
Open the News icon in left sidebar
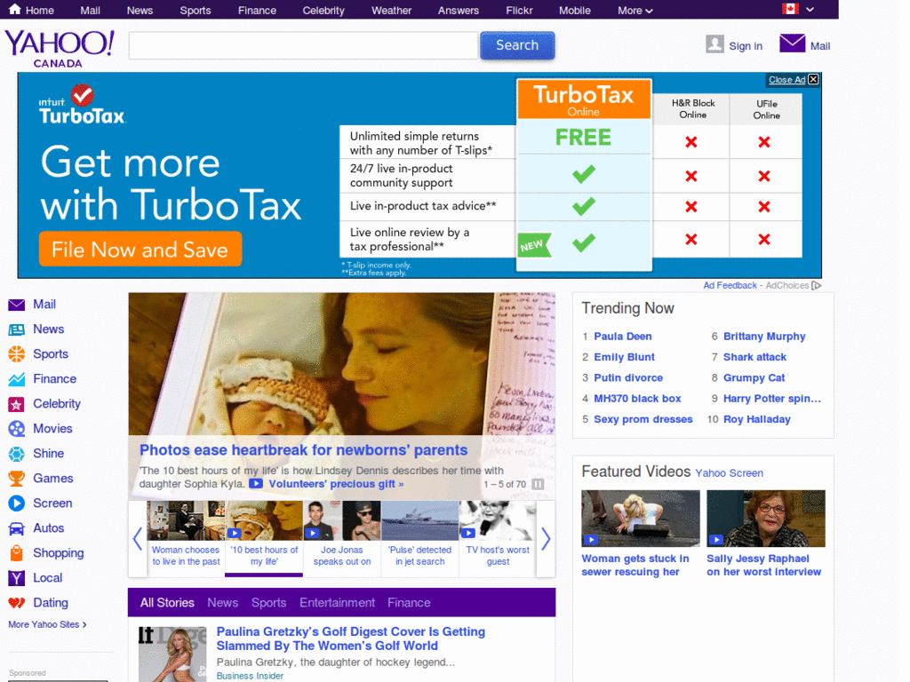pos(16,330)
